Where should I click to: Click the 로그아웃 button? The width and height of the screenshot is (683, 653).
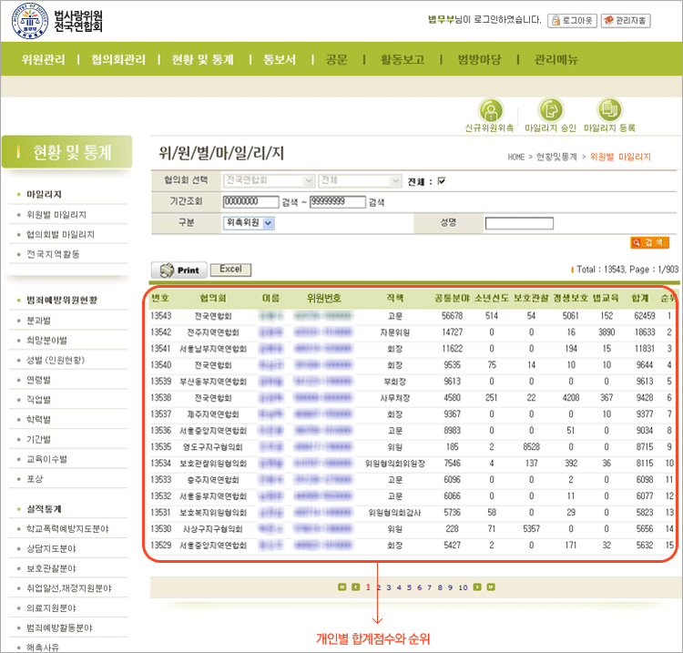tap(571, 19)
